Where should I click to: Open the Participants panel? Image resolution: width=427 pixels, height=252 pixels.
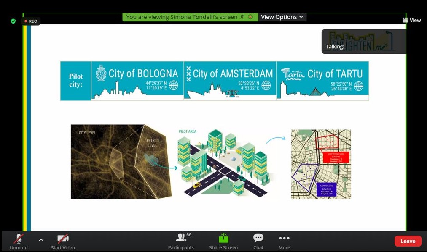coord(181,241)
